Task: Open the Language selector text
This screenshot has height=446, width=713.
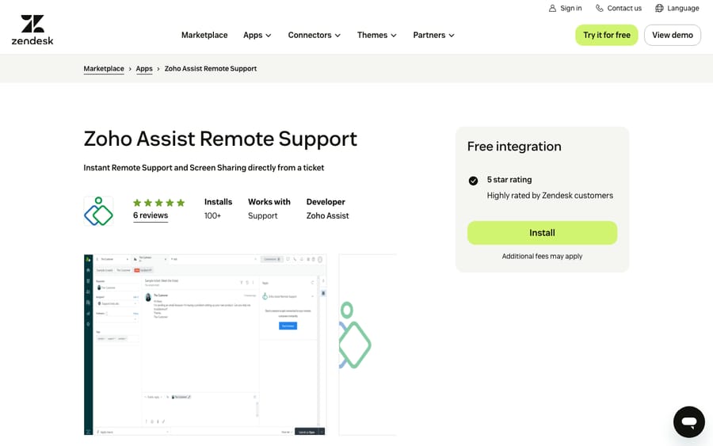Action: (683, 8)
